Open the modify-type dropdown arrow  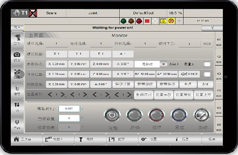tap(163, 64)
